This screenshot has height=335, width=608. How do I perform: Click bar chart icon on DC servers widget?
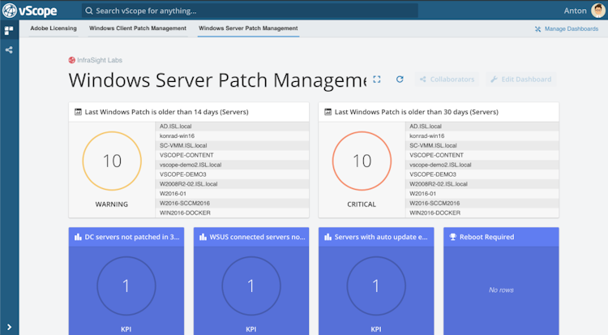[x=78, y=237]
